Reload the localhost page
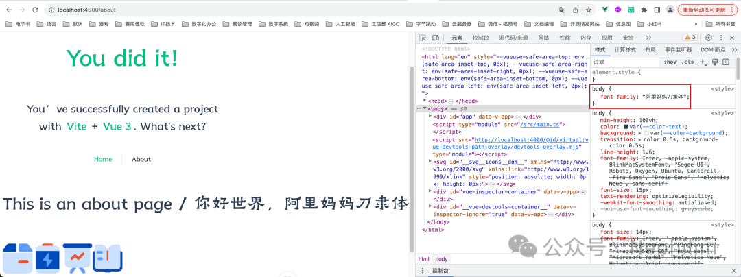The height and width of the screenshot is (277, 741). [x=35, y=10]
